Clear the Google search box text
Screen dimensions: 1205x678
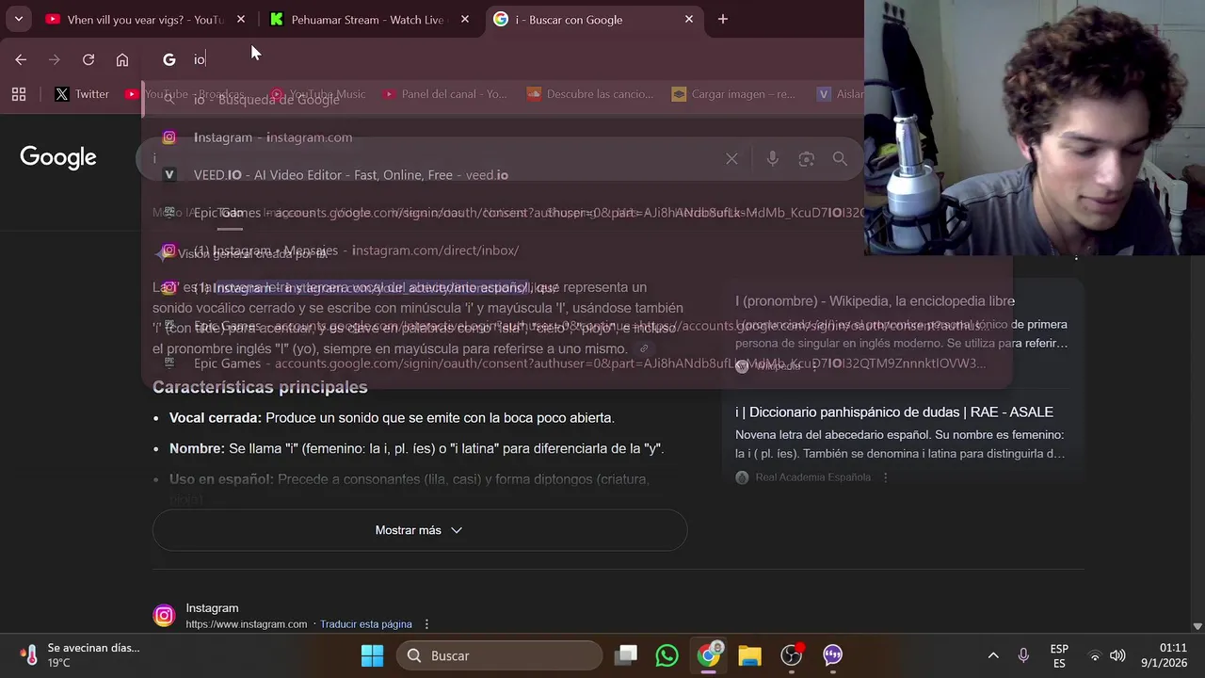pyautogui.click(x=731, y=159)
